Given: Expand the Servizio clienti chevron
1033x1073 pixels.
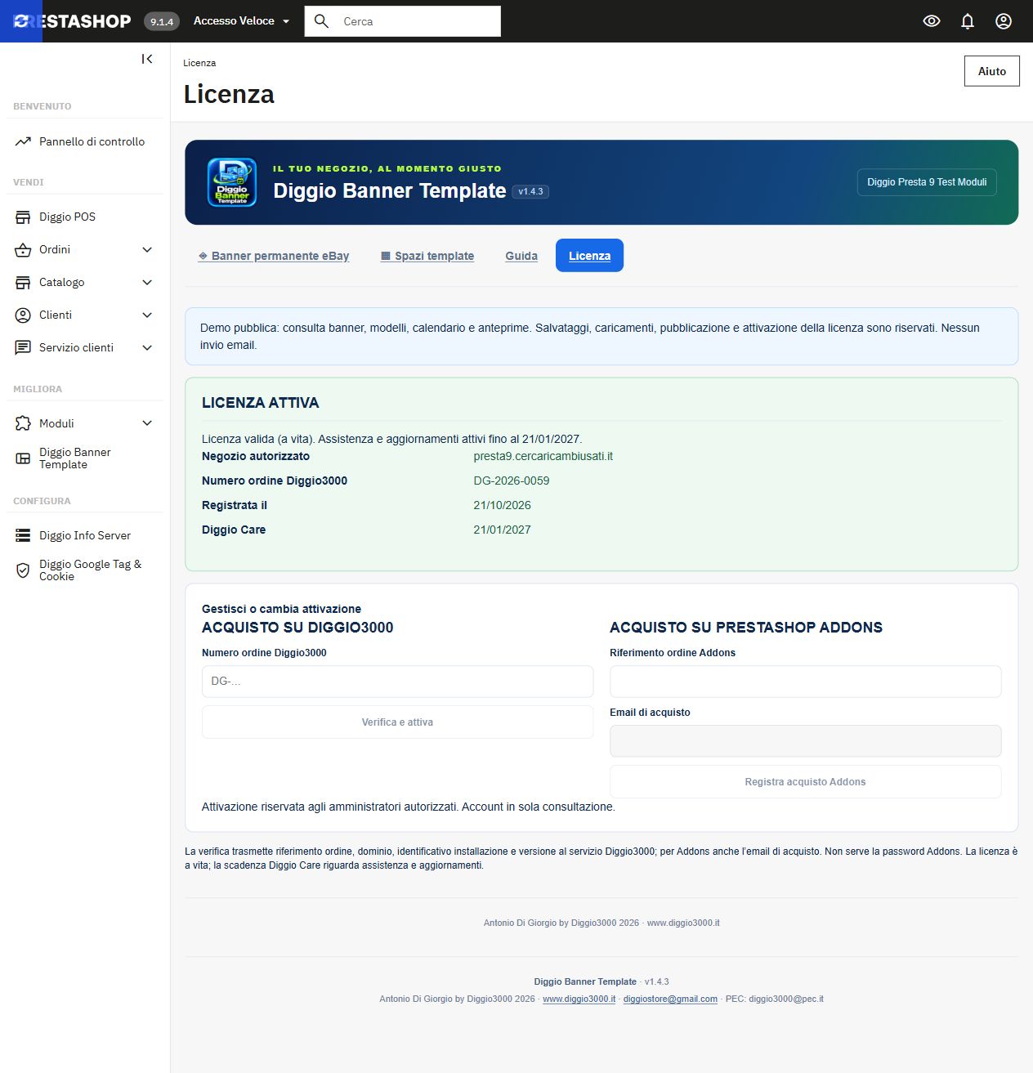Looking at the screenshot, I should click(147, 347).
